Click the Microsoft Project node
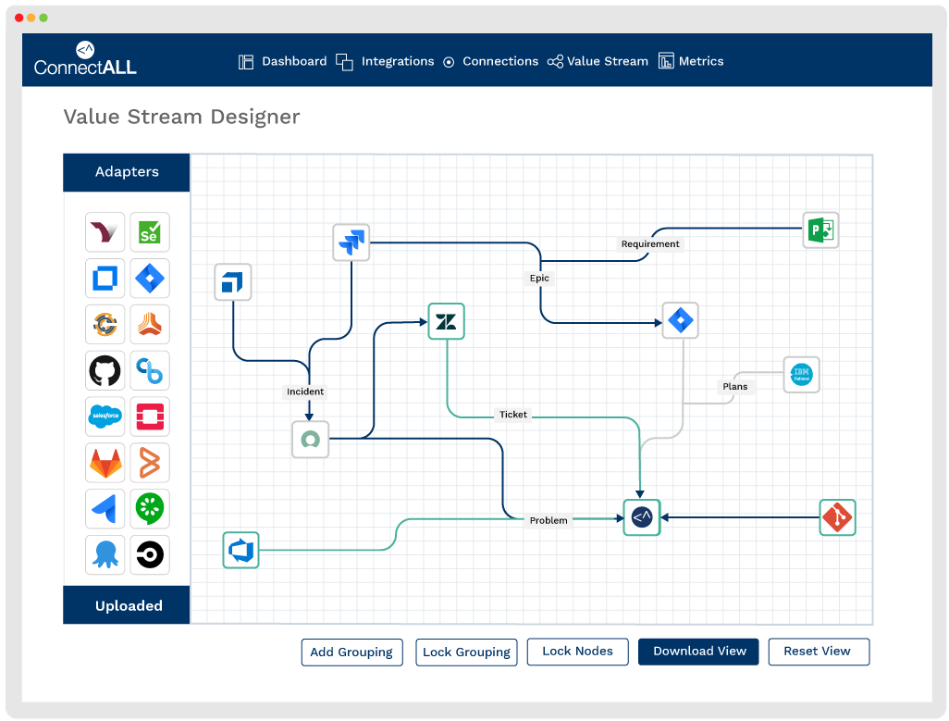The height and width of the screenshot is (721, 949). (820, 230)
